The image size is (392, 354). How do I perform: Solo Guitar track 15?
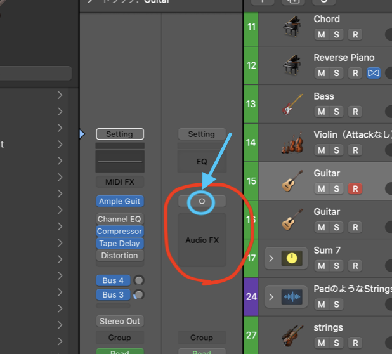click(x=336, y=189)
